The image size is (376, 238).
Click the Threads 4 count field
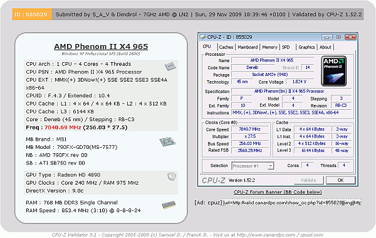click(x=344, y=165)
